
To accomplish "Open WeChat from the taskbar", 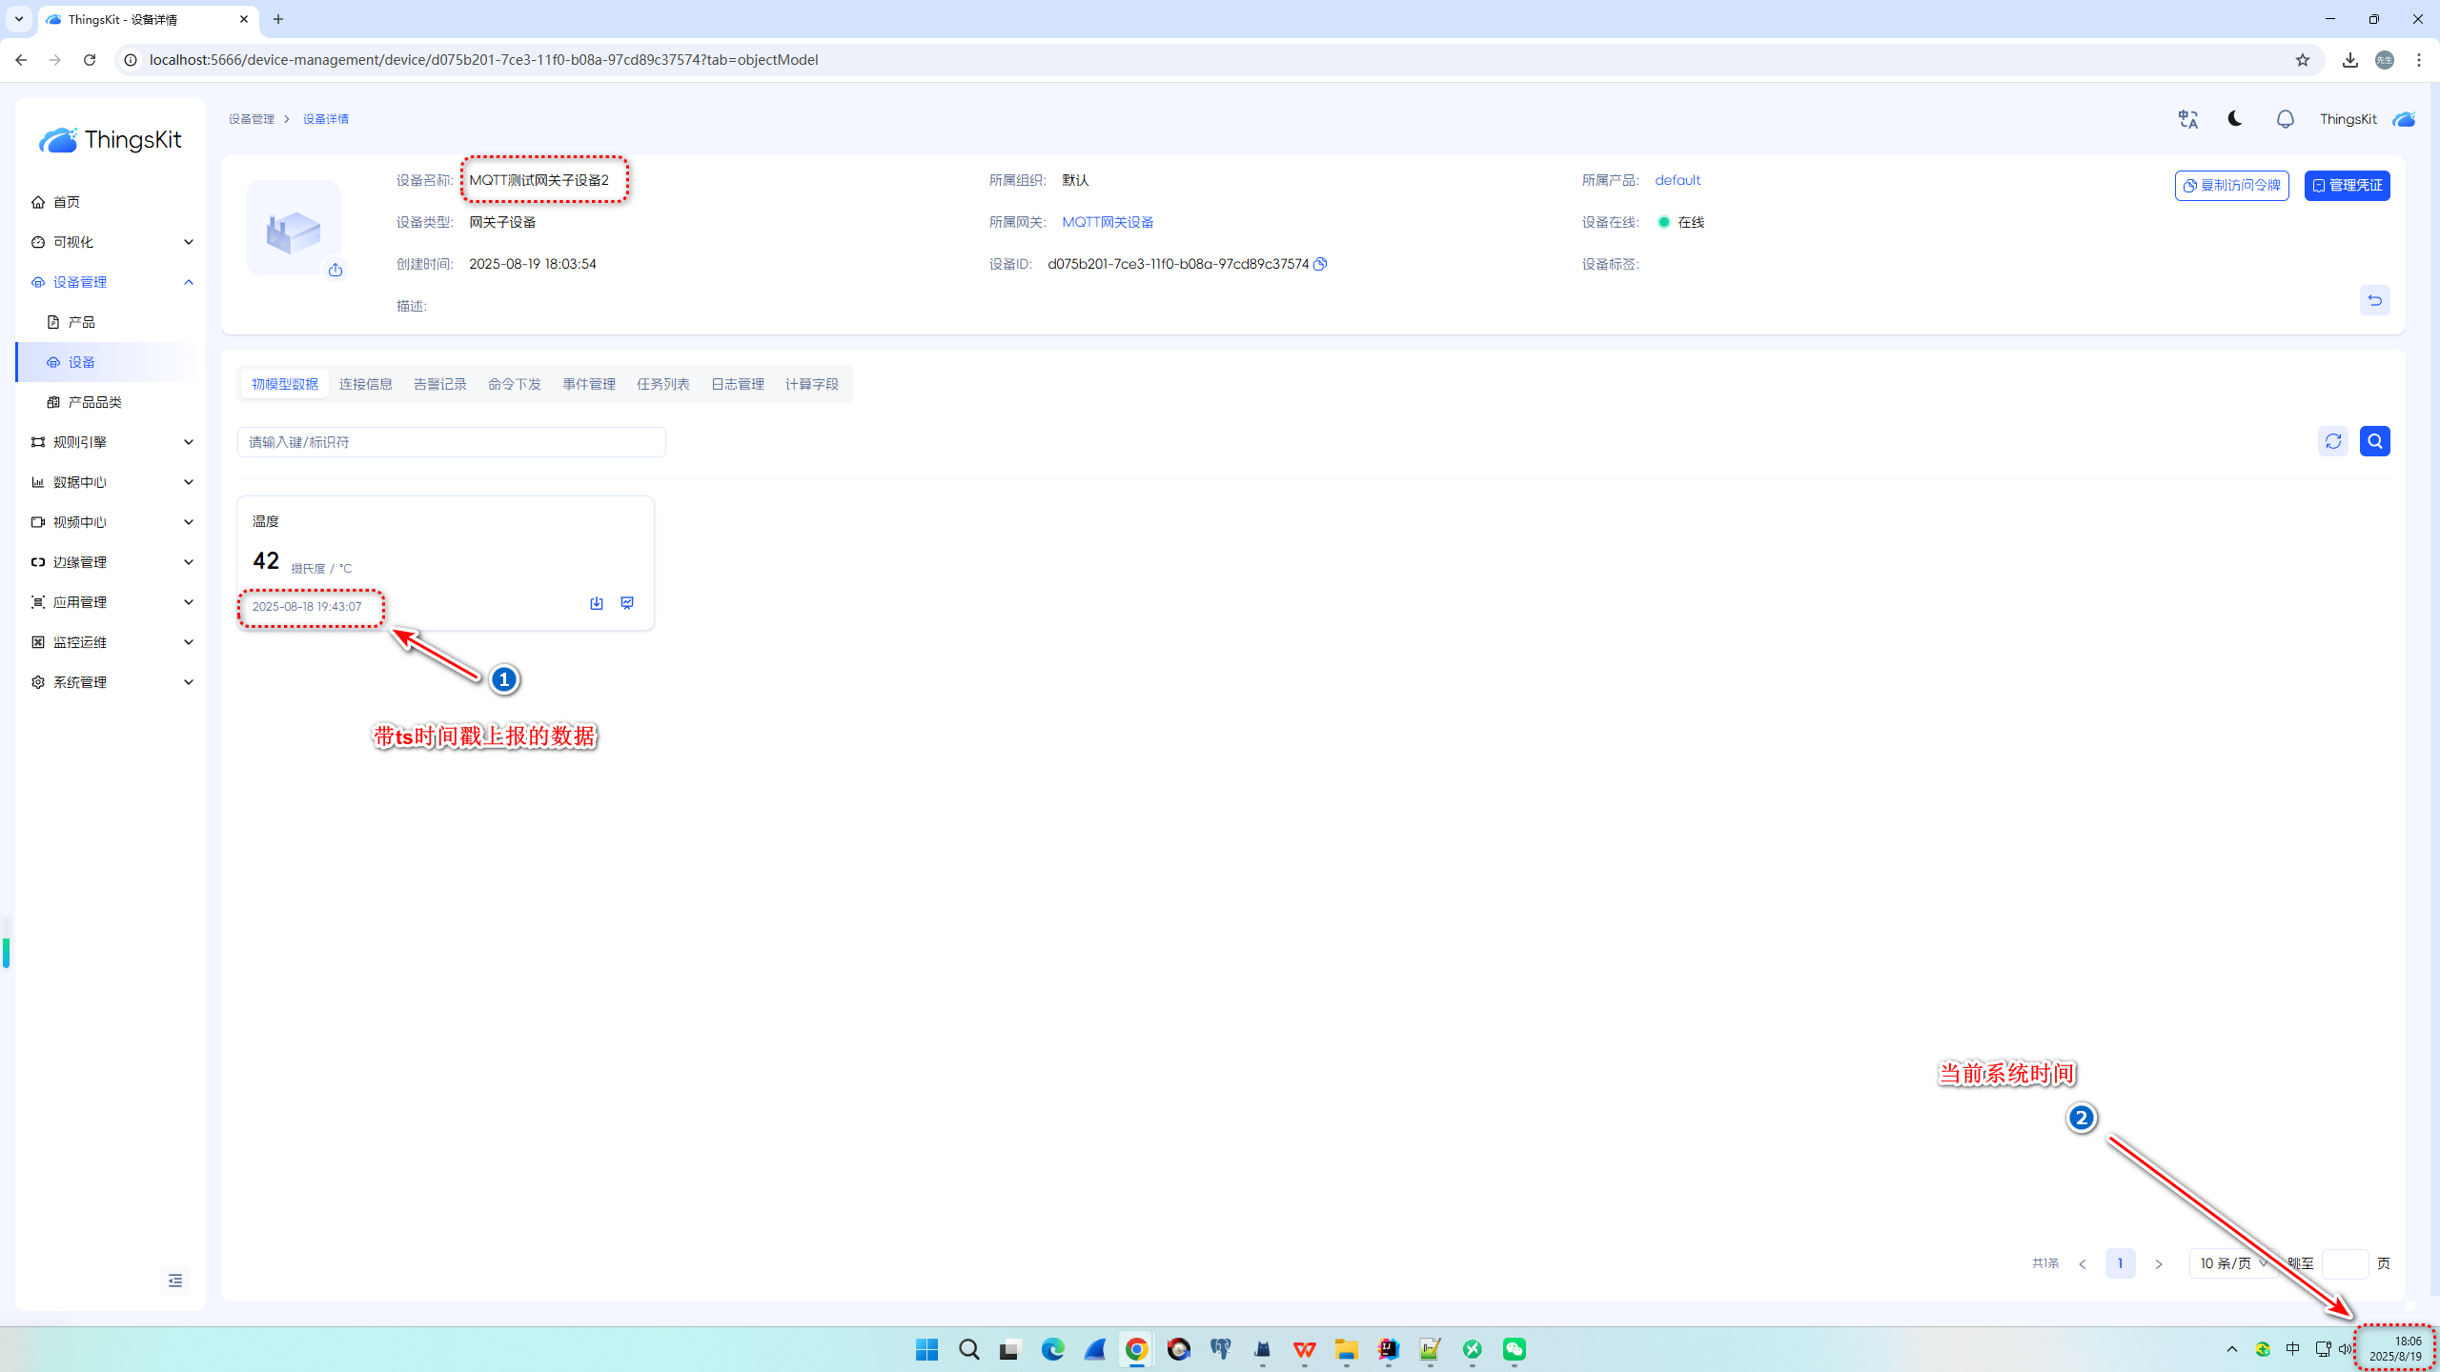I will [1515, 1349].
